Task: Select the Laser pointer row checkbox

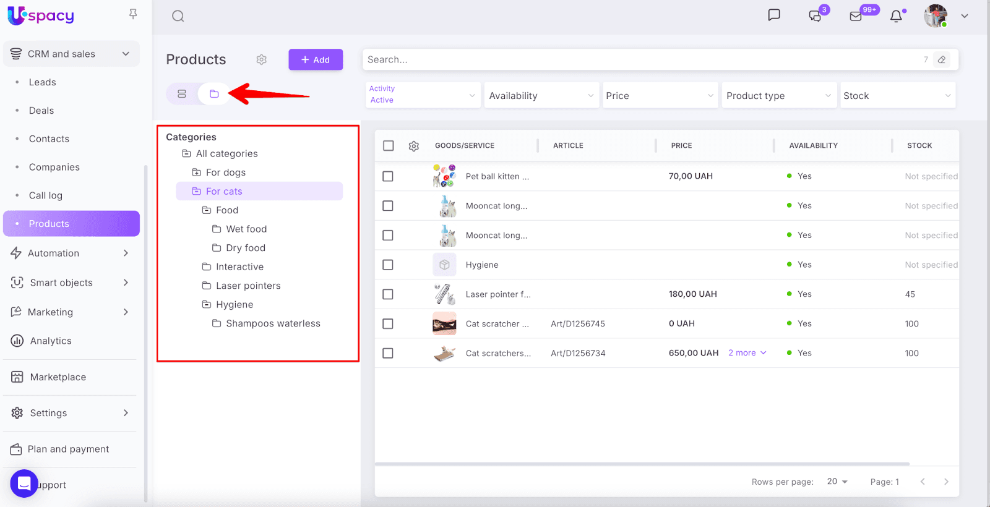Action: coord(388,294)
